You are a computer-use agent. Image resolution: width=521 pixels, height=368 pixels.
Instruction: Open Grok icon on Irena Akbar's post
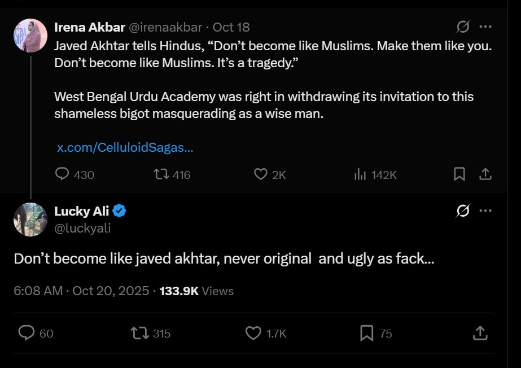[463, 27]
